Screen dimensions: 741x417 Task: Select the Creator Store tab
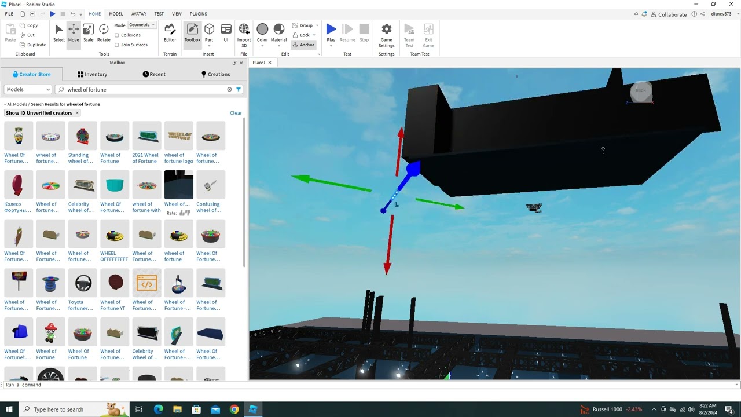point(31,74)
